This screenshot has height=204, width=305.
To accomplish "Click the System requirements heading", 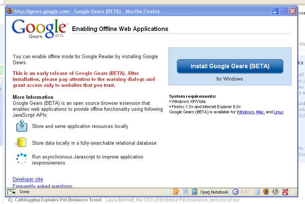I will pos(193,96).
